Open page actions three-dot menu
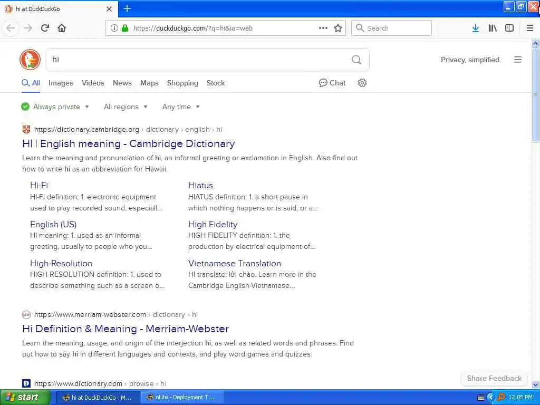The height and width of the screenshot is (405, 540). coord(323,28)
